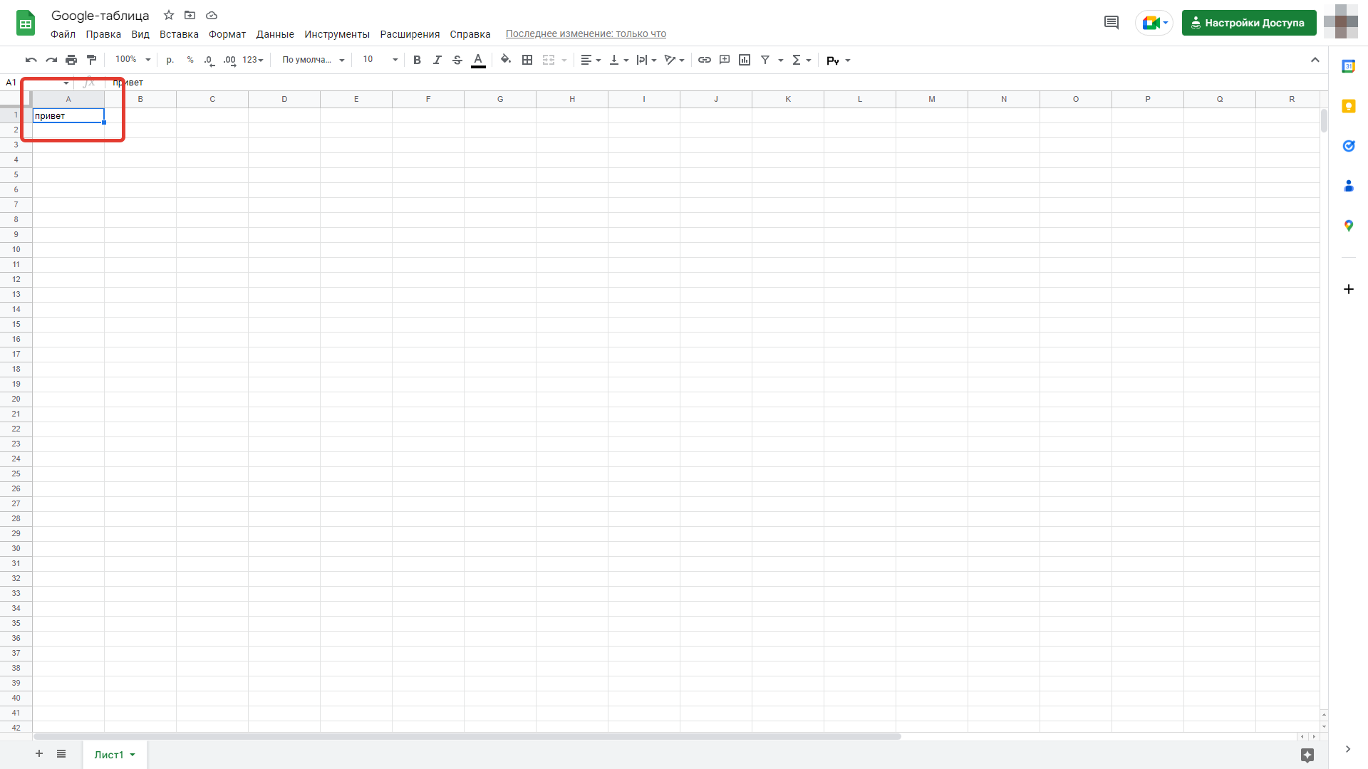The image size is (1368, 769).
Task: Open the Последнее изменение history link
Action: tap(586, 33)
